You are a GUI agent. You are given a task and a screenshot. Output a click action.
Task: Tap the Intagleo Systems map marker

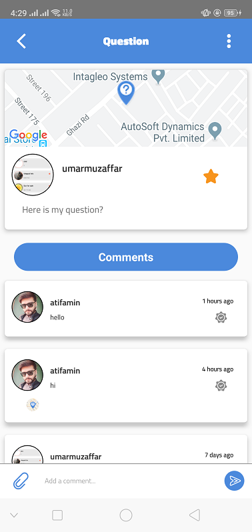pyautogui.click(x=158, y=77)
